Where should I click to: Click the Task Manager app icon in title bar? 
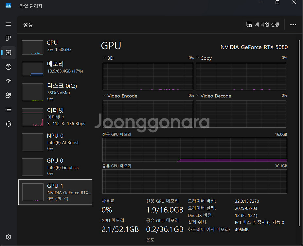8,6
